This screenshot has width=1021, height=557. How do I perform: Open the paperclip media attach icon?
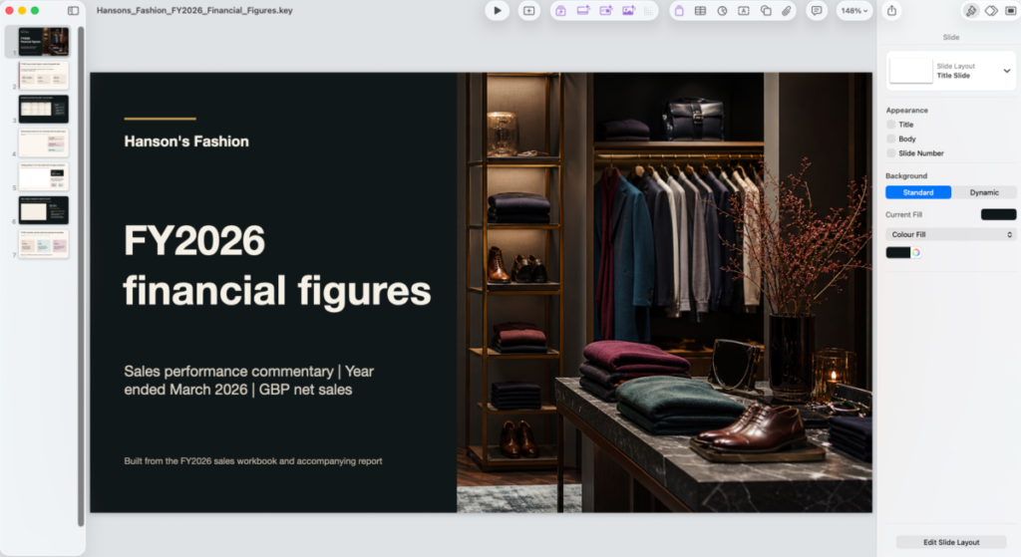787,10
